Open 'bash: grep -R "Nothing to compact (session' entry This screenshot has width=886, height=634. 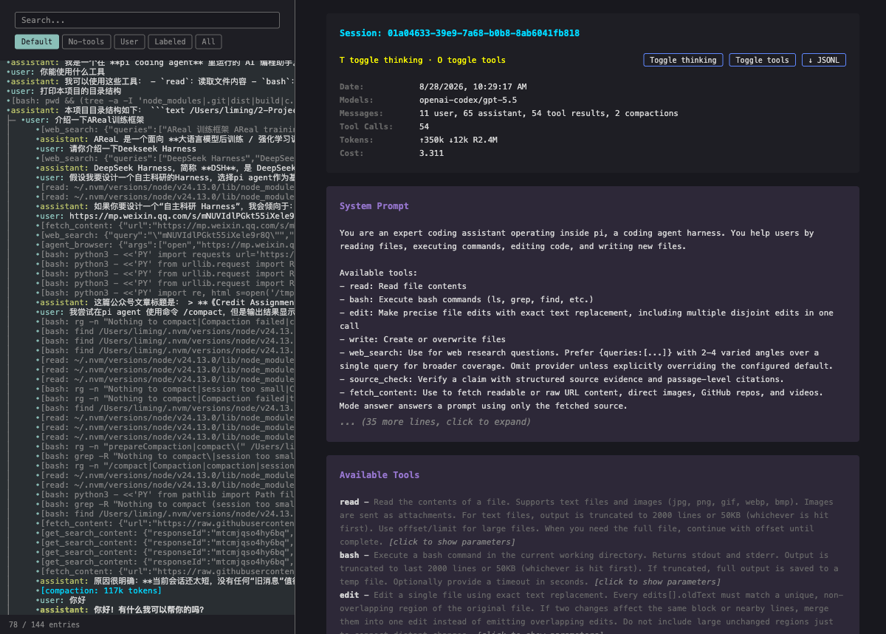(x=165, y=504)
